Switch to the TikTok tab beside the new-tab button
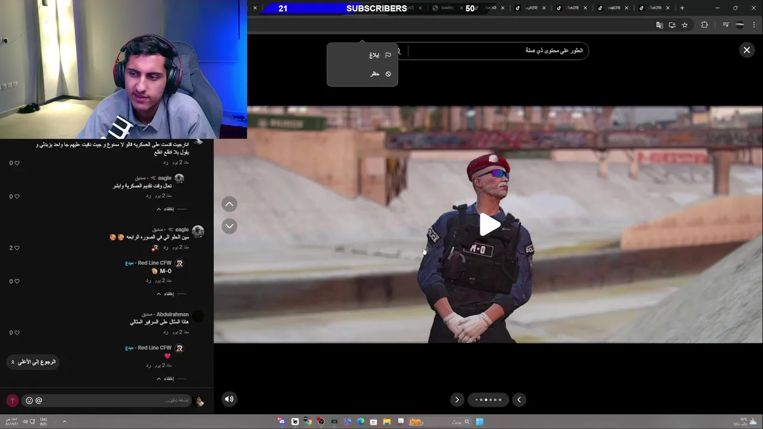This screenshot has height=429, width=763. (654, 8)
